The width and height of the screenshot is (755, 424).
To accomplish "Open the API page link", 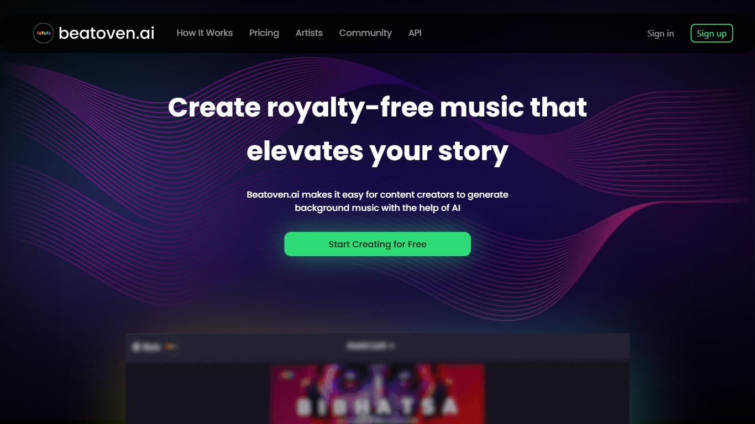I will point(415,33).
